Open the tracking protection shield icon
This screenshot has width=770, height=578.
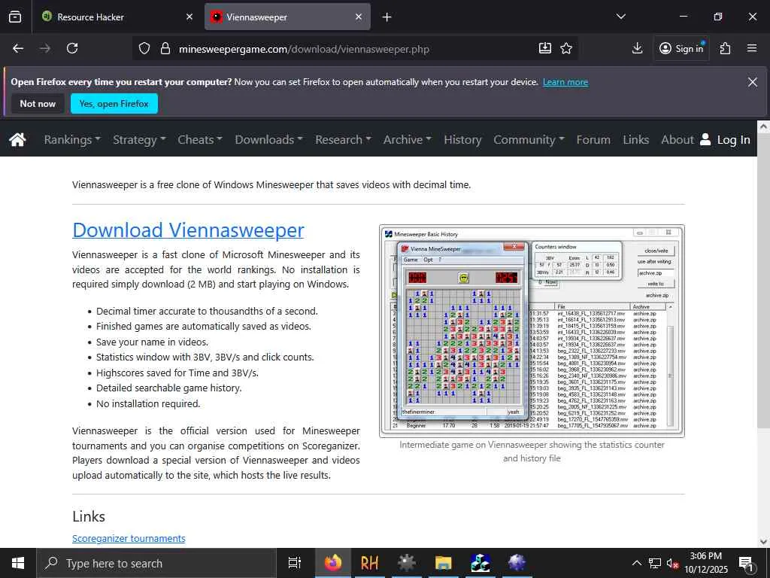tap(144, 48)
